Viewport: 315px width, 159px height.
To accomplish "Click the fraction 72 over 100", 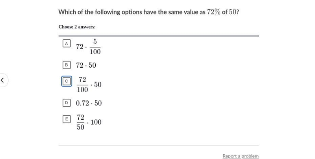I will (82, 85).
